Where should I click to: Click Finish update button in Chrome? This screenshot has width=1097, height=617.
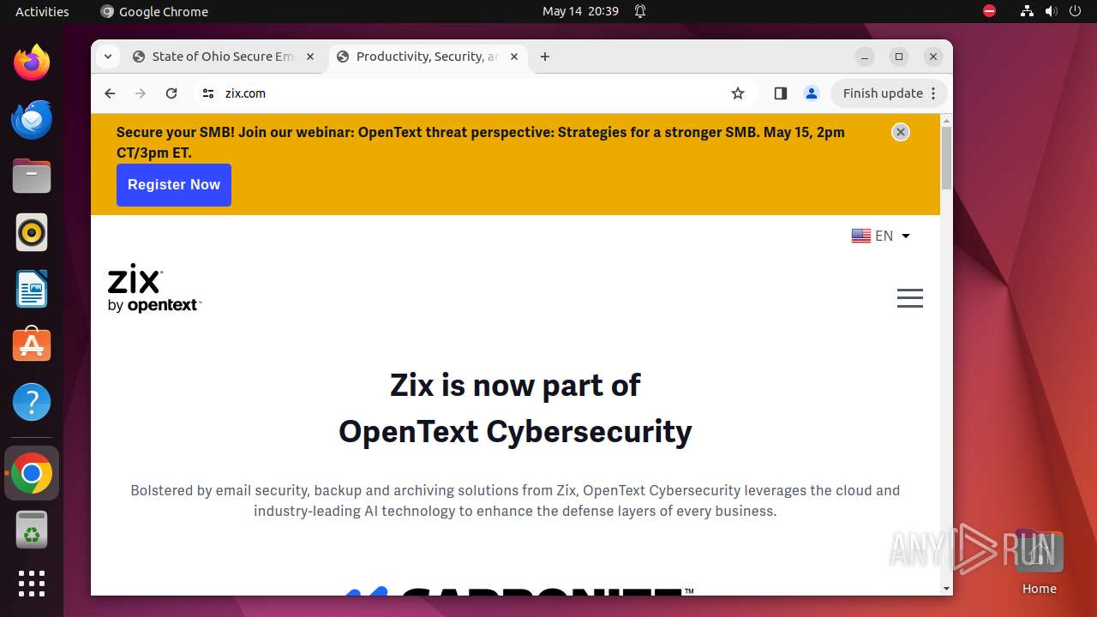[889, 93]
